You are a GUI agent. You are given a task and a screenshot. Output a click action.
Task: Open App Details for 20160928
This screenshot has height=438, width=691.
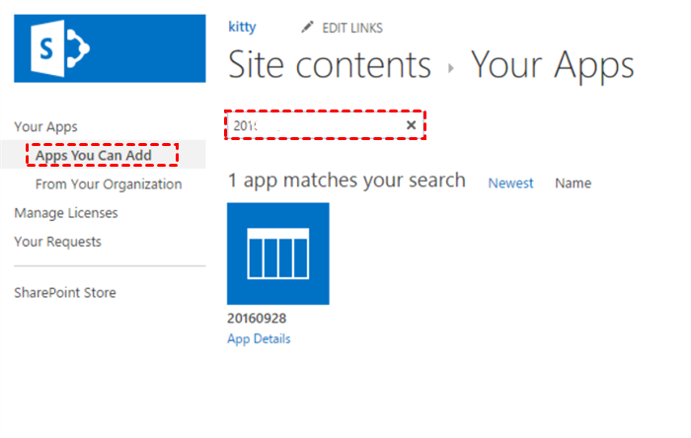(x=259, y=338)
